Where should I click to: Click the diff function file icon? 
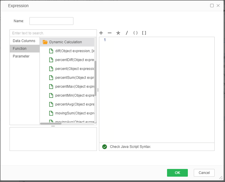point(51,51)
